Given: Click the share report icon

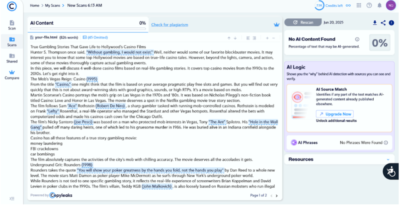Looking at the screenshot, I should click(383, 23).
